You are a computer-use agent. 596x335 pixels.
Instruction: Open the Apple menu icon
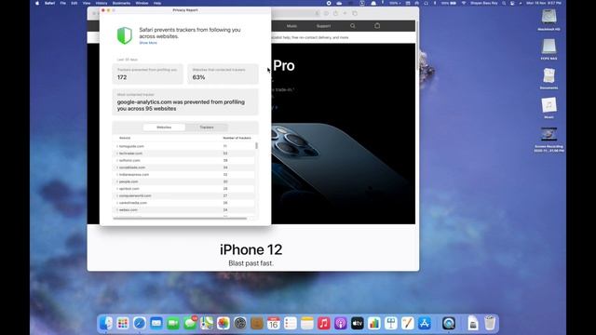[x=37, y=3]
